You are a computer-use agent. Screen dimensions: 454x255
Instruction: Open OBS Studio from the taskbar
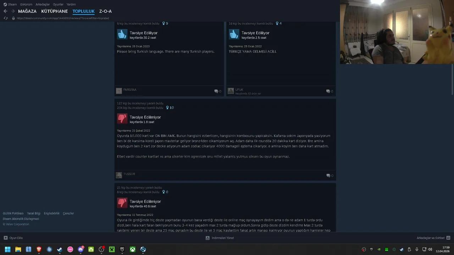coord(101,249)
